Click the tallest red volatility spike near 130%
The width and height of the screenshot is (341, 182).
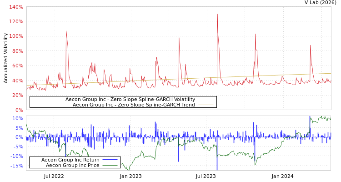click(217, 15)
